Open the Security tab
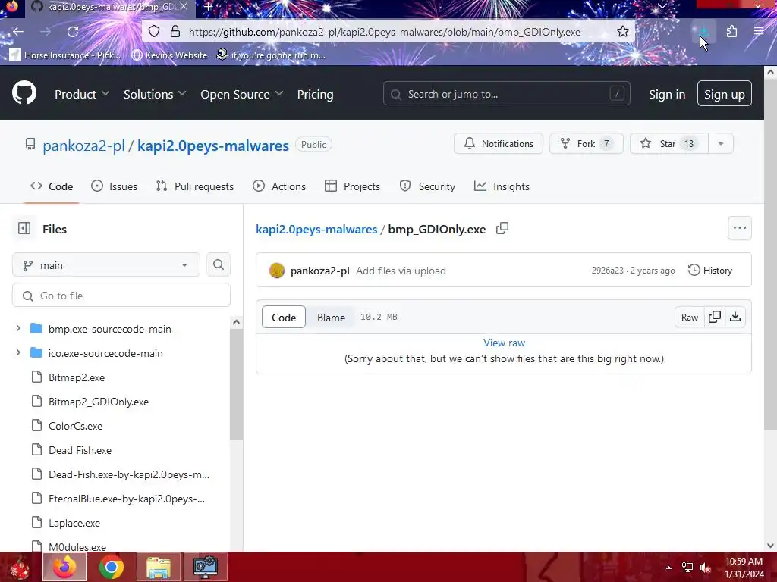Screen dimensions: 777x582 (427, 186)
